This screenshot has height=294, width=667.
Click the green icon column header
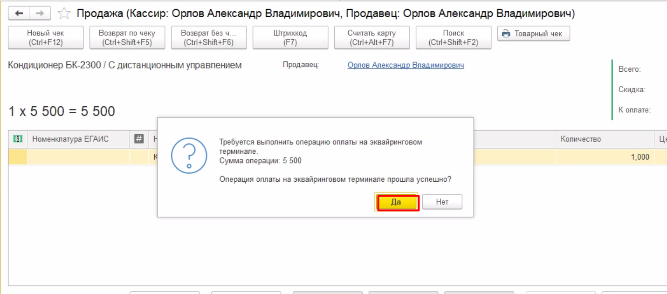coord(18,139)
